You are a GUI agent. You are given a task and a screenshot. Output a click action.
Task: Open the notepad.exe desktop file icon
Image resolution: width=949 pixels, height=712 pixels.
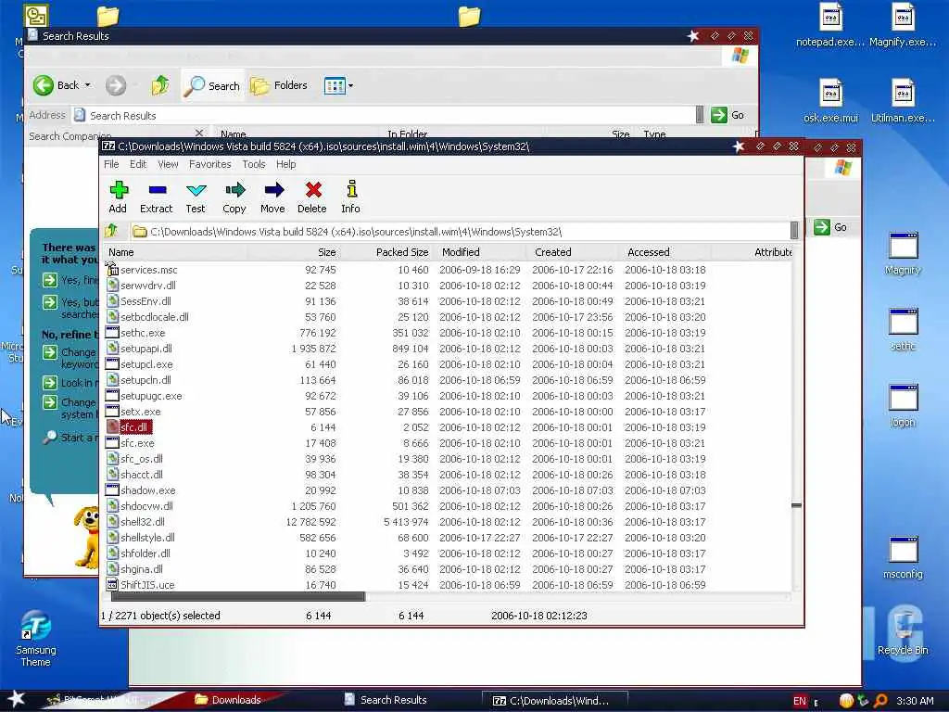[x=829, y=25]
